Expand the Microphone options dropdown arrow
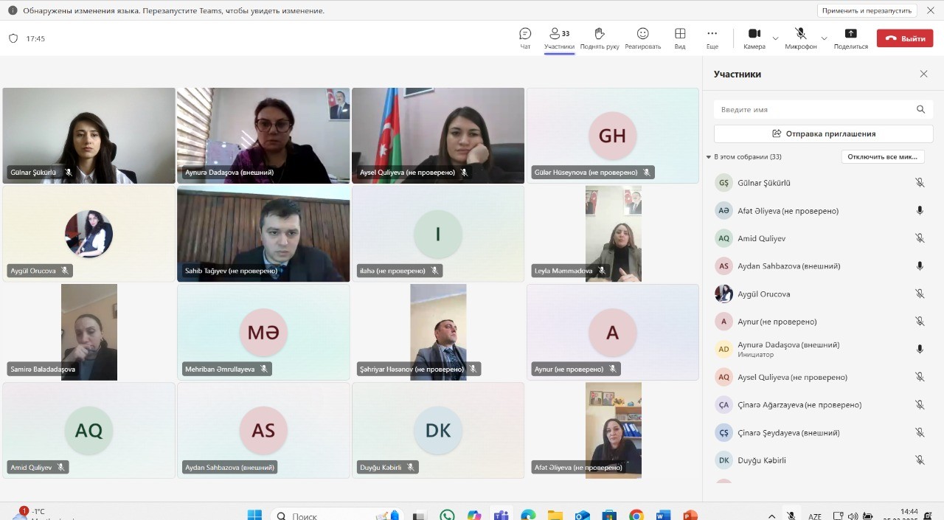944x520 pixels. (824, 38)
